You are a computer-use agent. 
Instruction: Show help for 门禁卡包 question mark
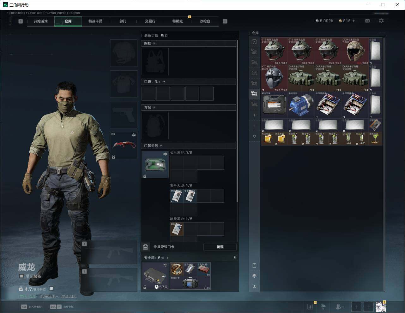pos(161,145)
